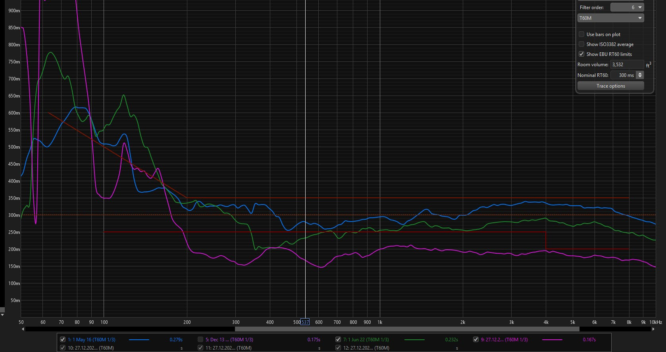Click the green line sample for trace 7
The image size is (666, 352).
tap(414, 340)
